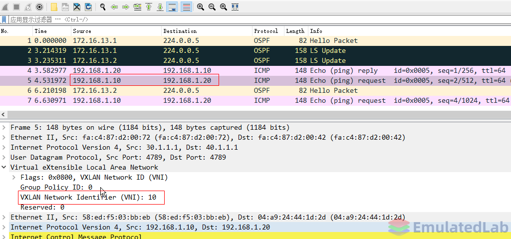Sort packets by Destination column header
This screenshot has height=239, width=511.
(x=207, y=31)
